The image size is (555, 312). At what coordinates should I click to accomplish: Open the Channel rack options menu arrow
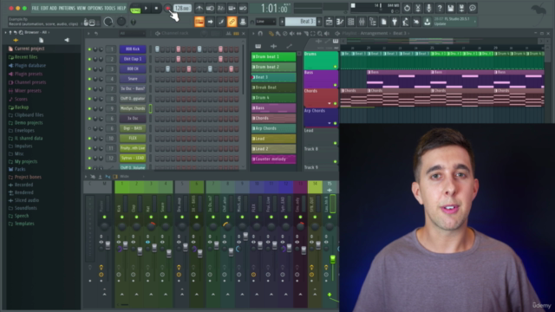[x=88, y=34]
